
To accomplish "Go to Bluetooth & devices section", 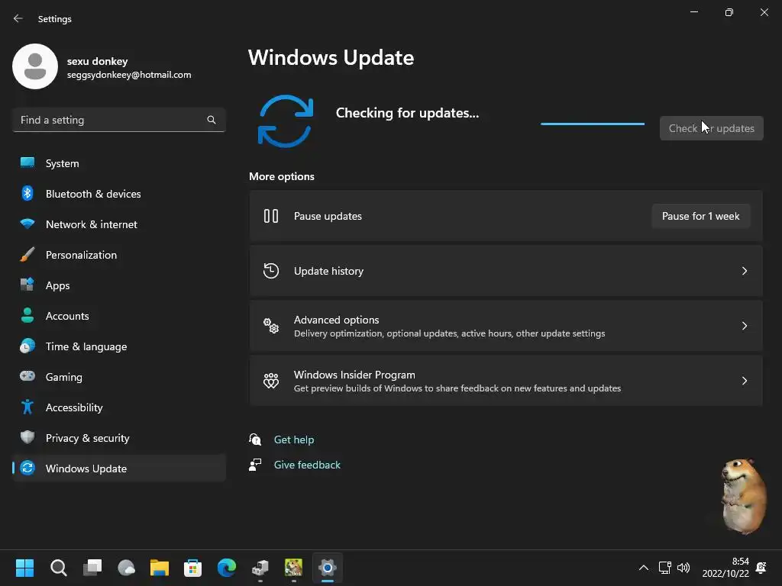I will coord(118,194).
